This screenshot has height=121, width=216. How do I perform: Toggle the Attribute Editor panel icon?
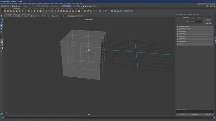211,6
